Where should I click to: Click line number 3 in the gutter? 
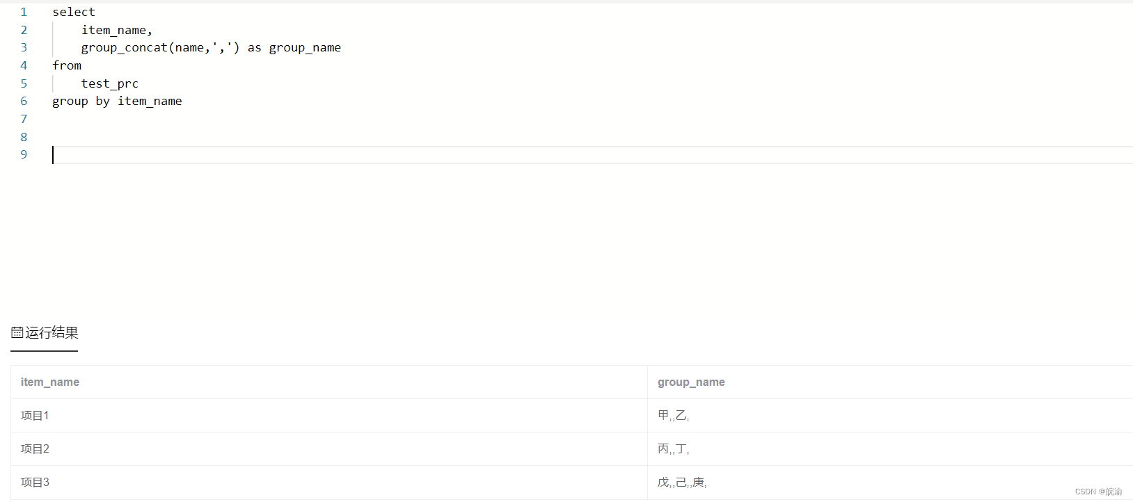(x=24, y=47)
